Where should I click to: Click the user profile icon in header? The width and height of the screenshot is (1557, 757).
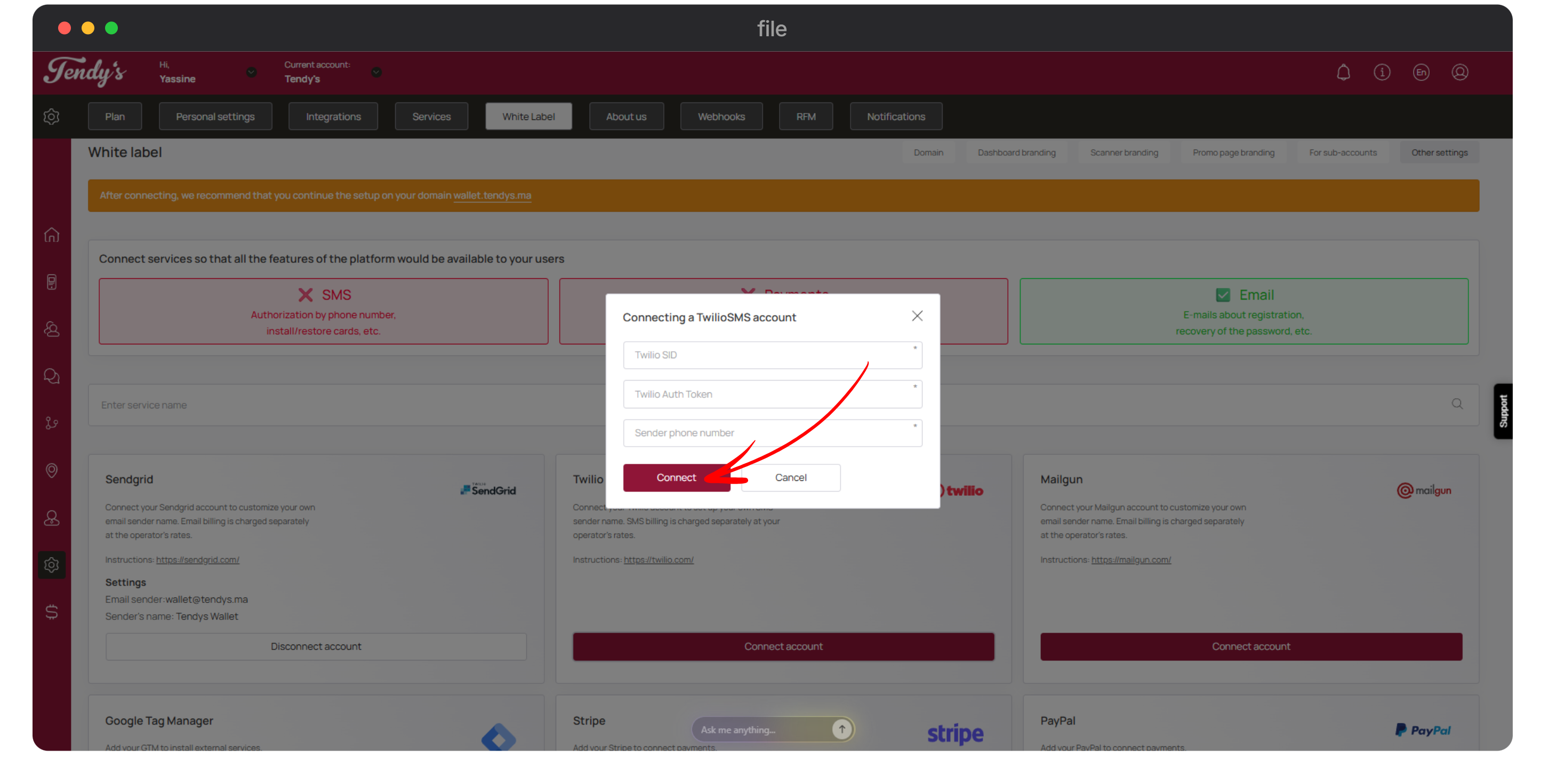click(x=1460, y=73)
